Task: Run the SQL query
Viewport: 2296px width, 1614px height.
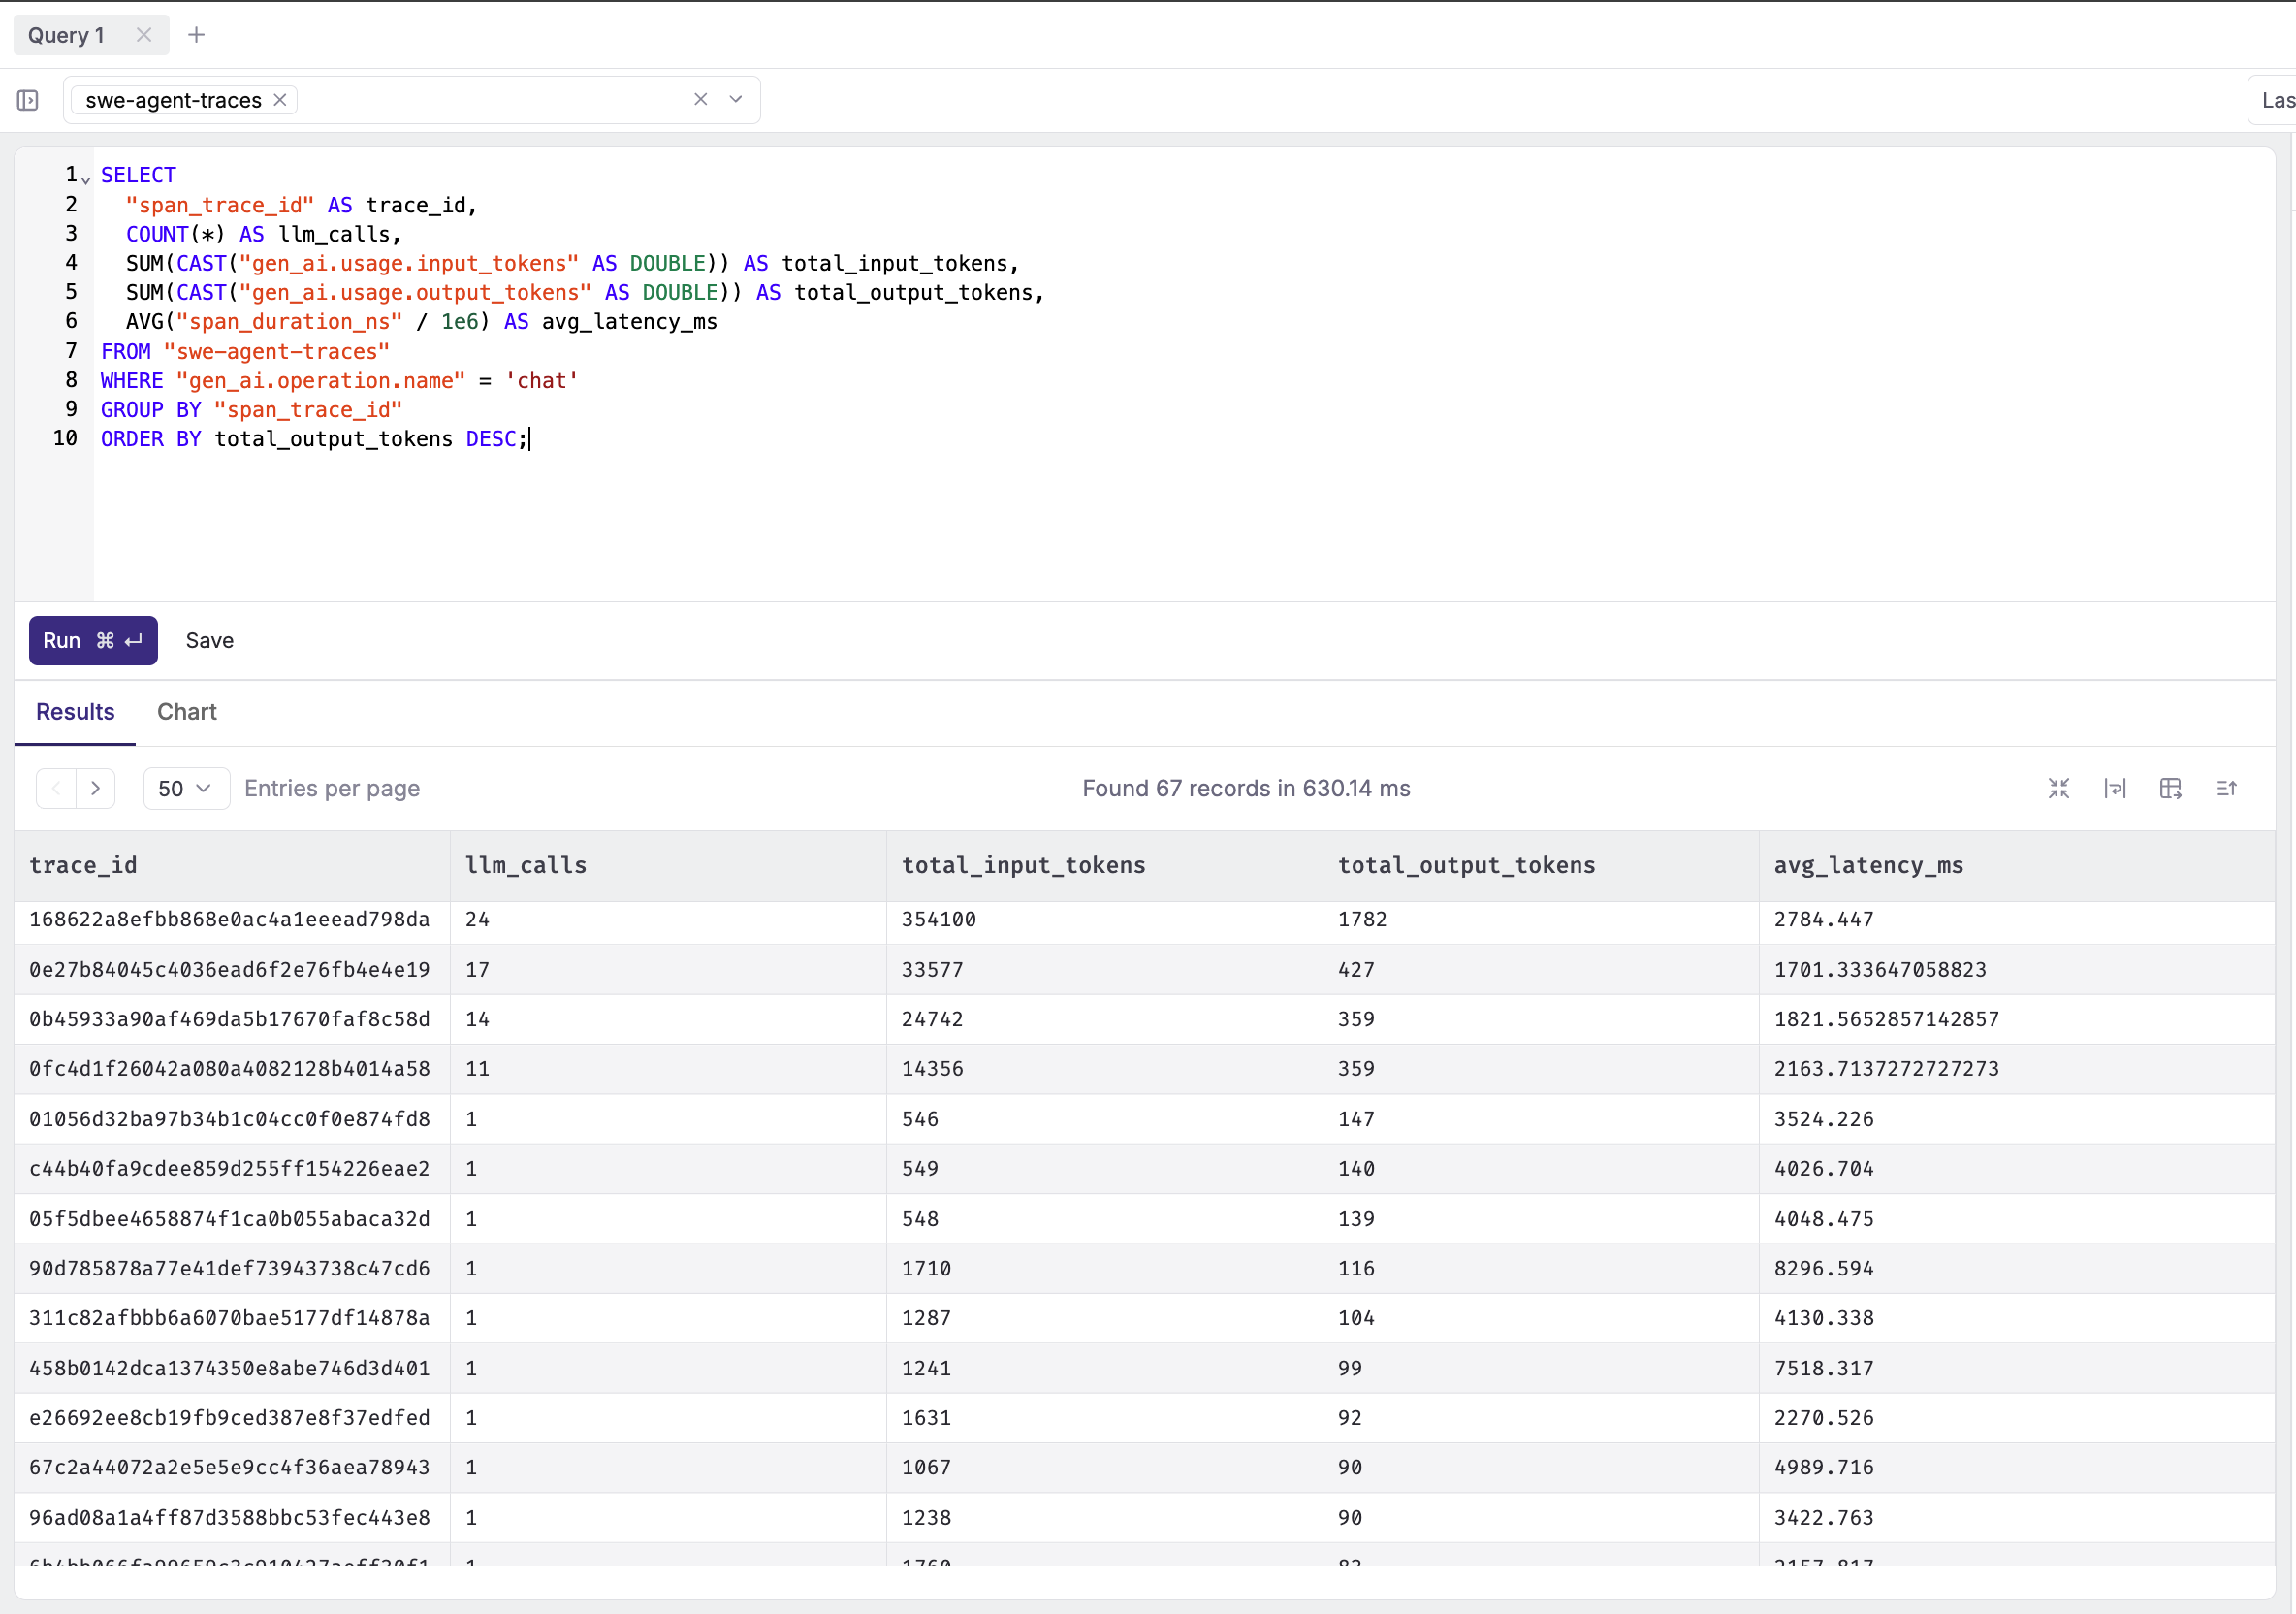Action: pos(93,640)
